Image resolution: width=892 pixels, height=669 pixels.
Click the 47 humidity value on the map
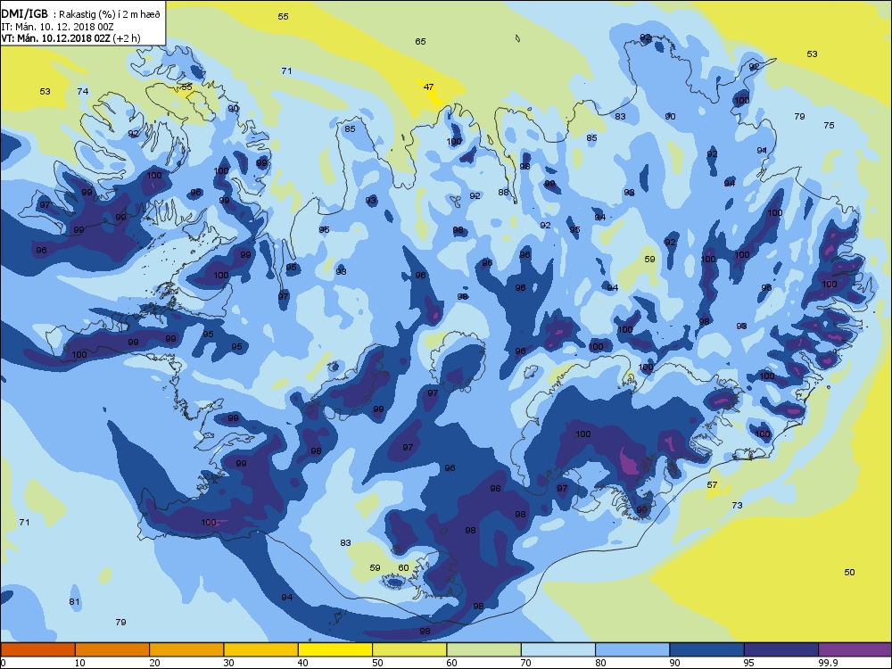click(428, 87)
